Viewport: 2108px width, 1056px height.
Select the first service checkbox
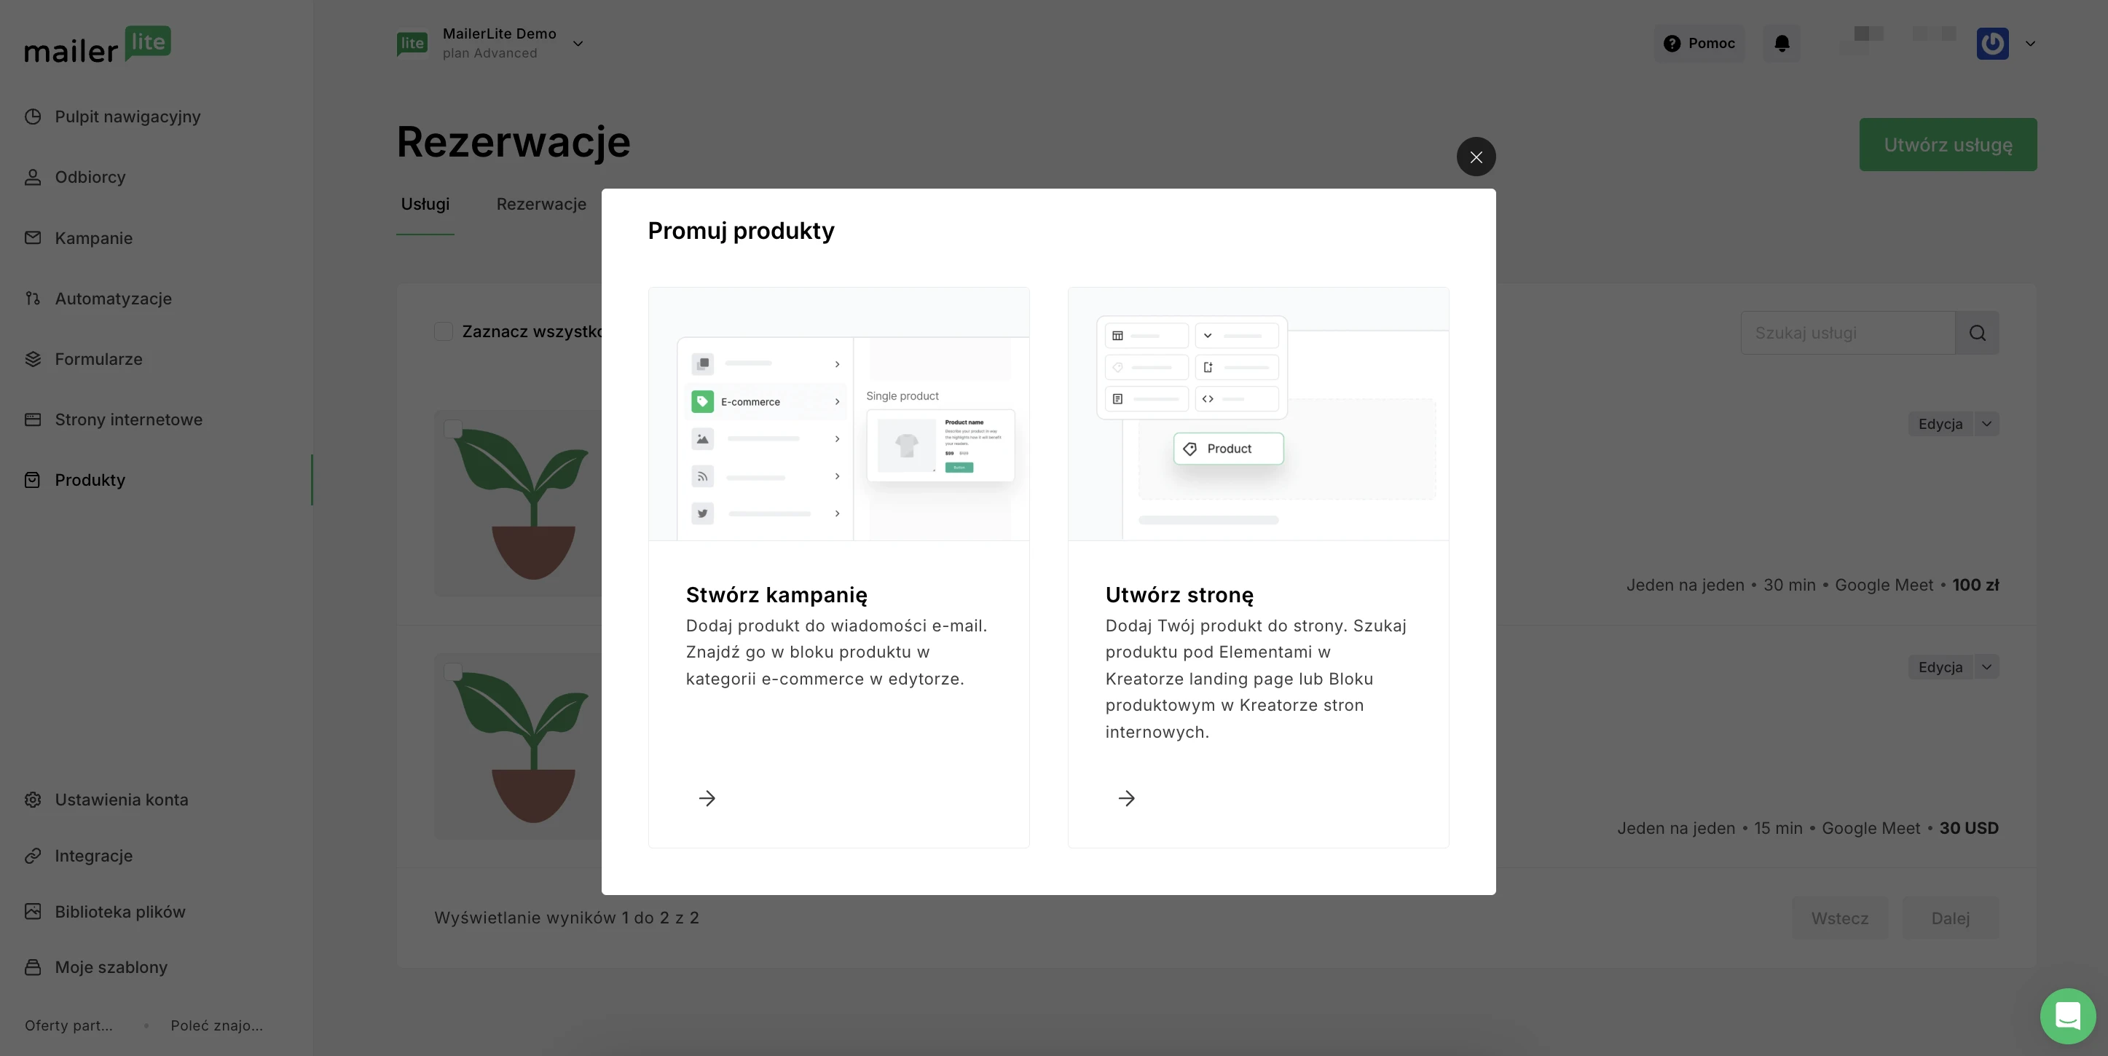452,430
